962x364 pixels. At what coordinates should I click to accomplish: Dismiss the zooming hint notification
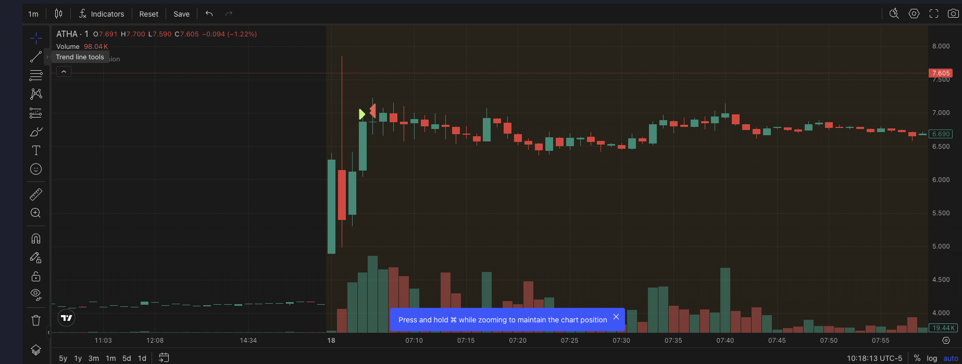[x=616, y=317]
